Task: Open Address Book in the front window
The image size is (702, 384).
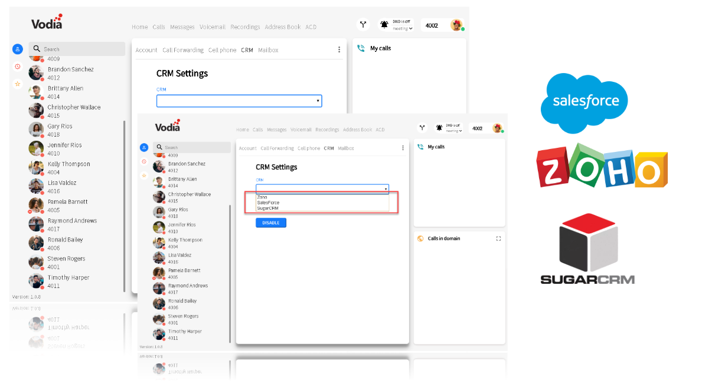Action: coord(357,130)
